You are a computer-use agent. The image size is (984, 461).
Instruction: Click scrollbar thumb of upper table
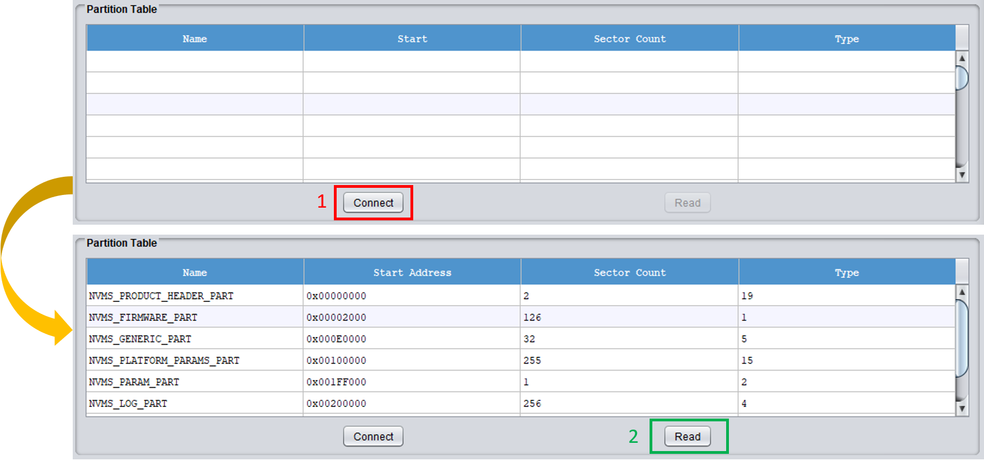(x=961, y=78)
